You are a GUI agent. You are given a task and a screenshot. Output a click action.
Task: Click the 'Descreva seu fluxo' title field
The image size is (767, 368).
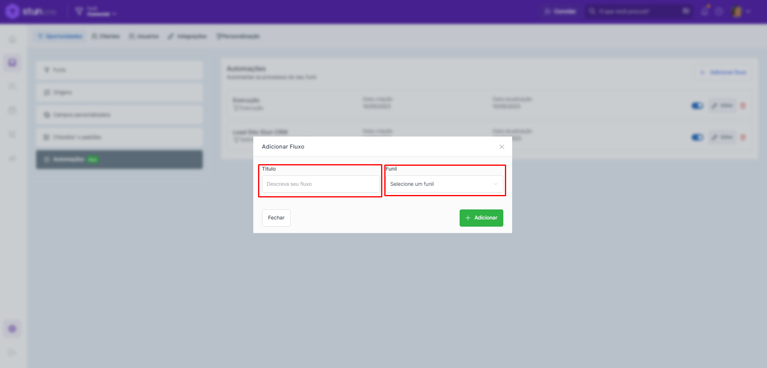point(321,184)
